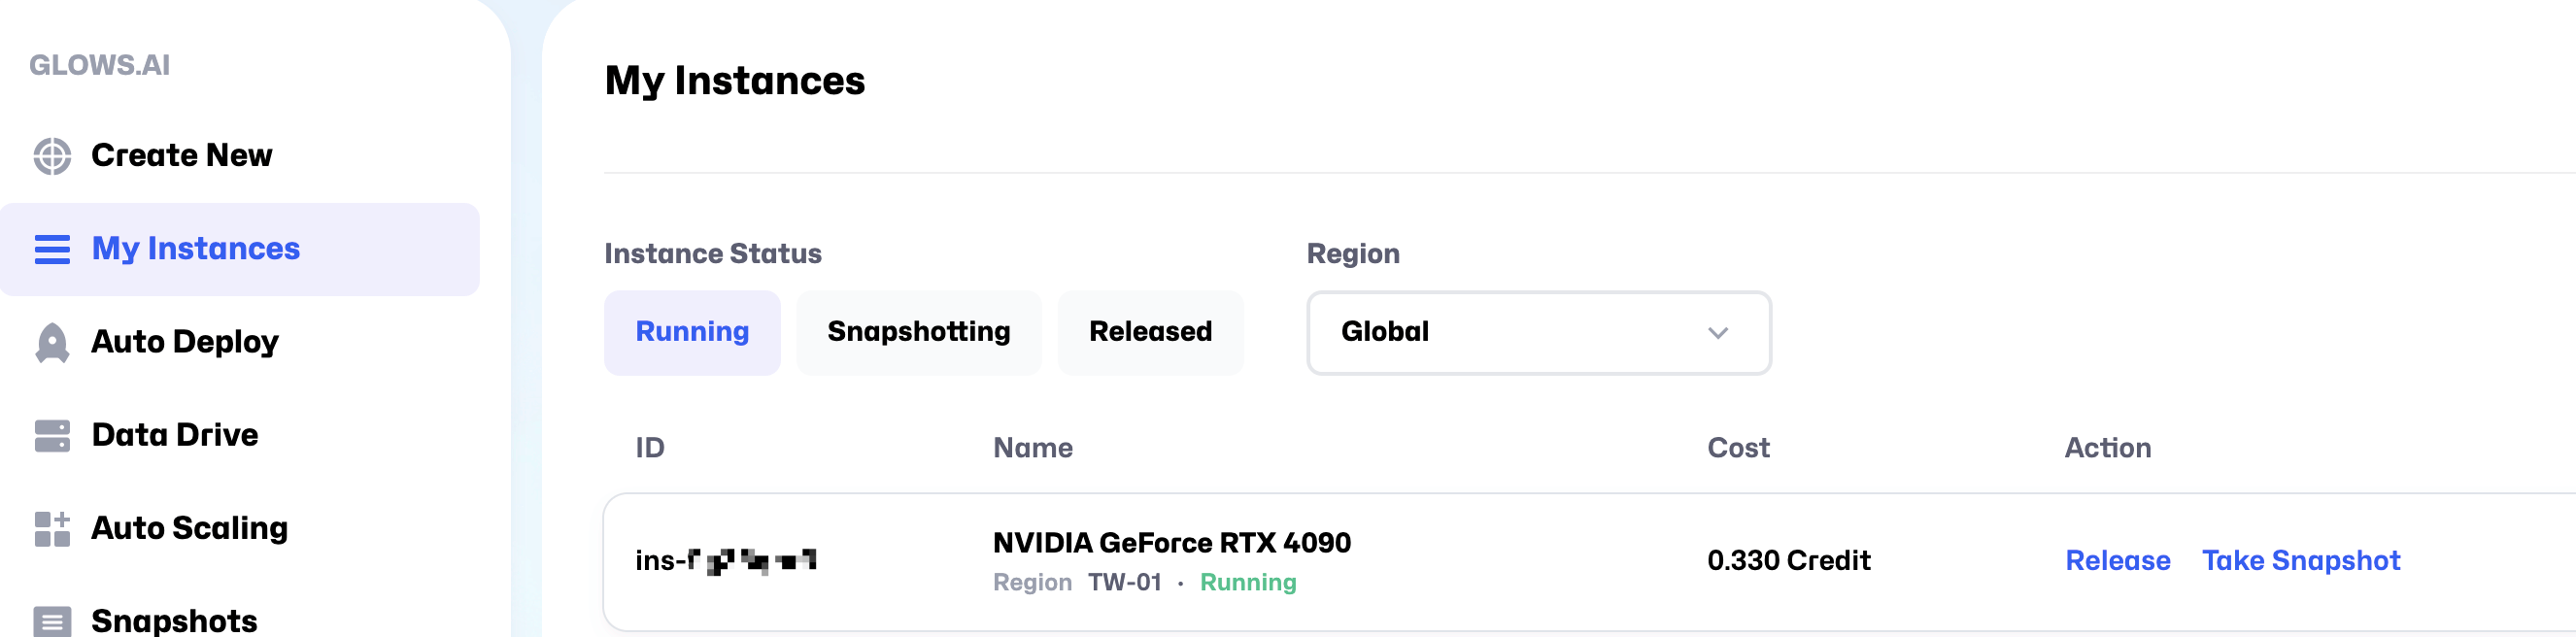The width and height of the screenshot is (2576, 637).
Task: Take Snapshot of the running instance
Action: pos(2301,561)
